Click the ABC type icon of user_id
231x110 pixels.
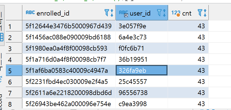(124, 13)
